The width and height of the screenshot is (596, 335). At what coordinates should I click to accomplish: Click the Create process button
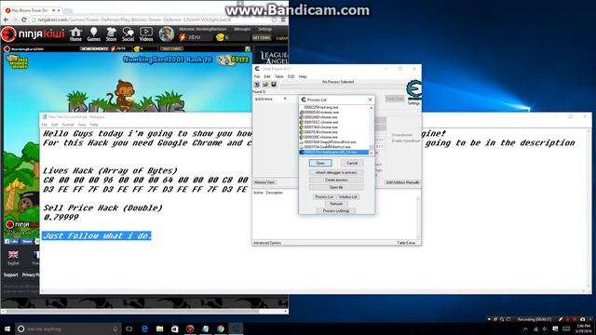(336, 180)
